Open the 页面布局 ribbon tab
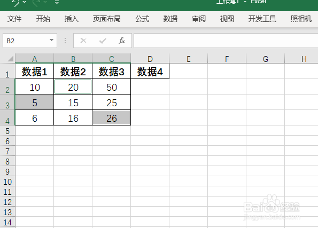 [107, 19]
